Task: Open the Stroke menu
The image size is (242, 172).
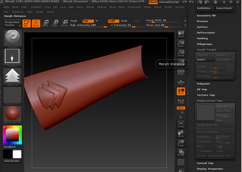Action: [x=168, y=7]
